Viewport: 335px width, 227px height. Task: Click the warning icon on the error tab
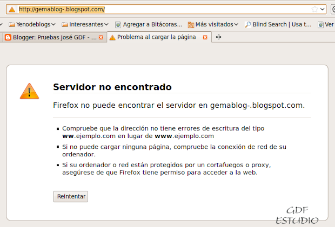(x=112, y=38)
